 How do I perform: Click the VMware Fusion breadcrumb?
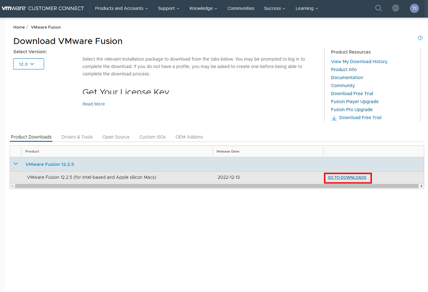pyautogui.click(x=46, y=27)
